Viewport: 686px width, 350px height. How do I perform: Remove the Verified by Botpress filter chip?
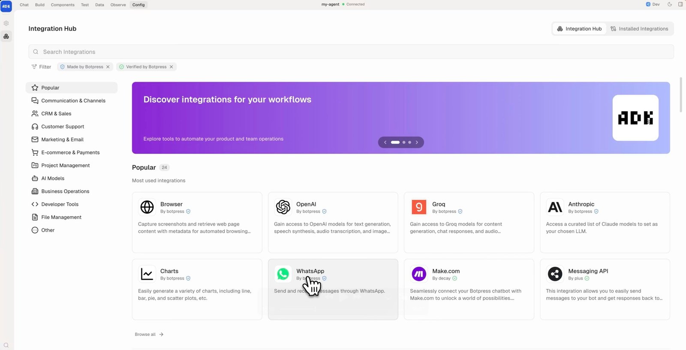[171, 67]
